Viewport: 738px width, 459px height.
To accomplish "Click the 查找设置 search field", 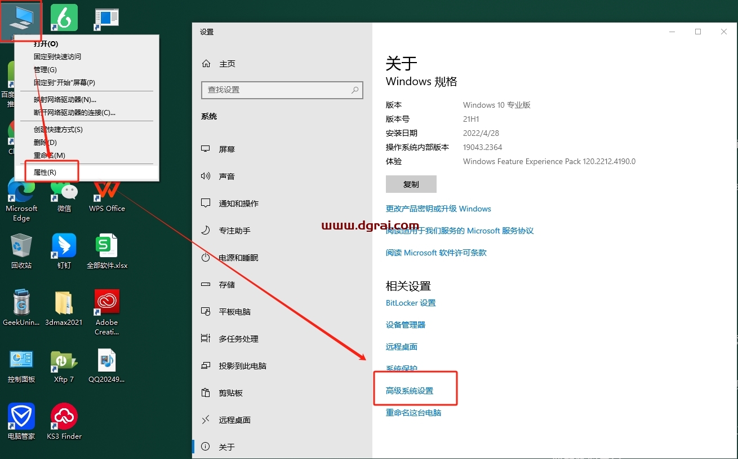I will click(x=282, y=90).
